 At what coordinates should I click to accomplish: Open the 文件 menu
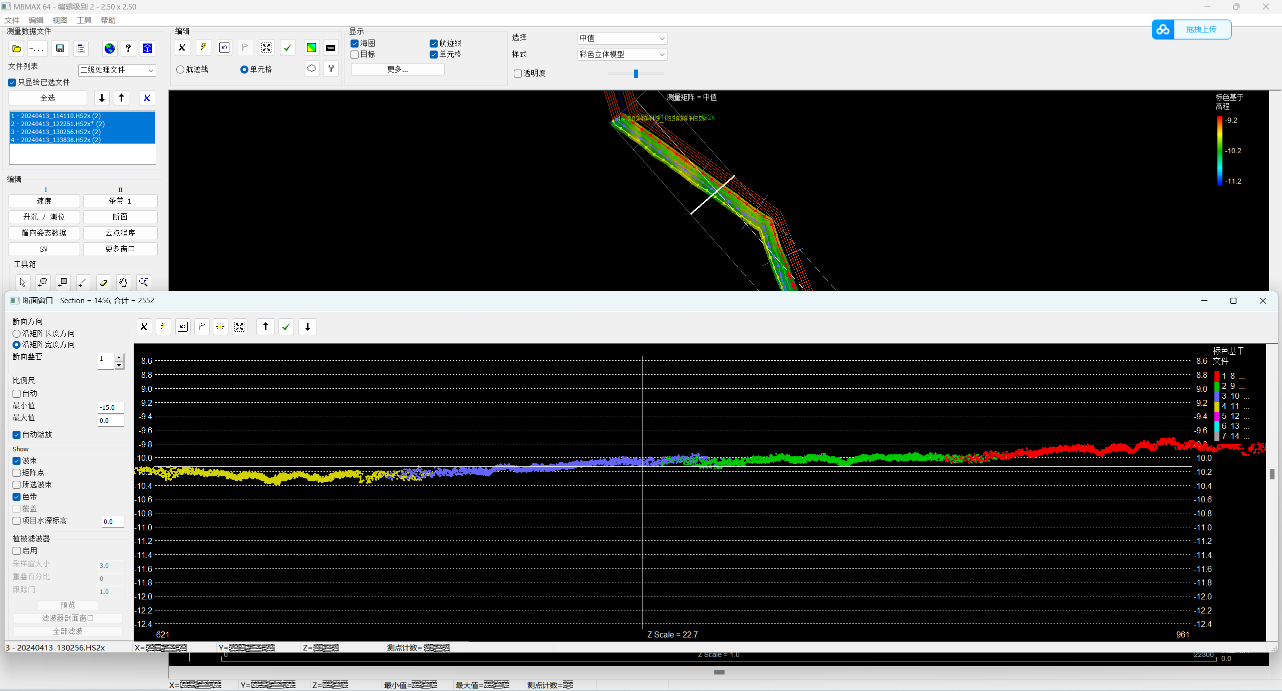[x=12, y=21]
